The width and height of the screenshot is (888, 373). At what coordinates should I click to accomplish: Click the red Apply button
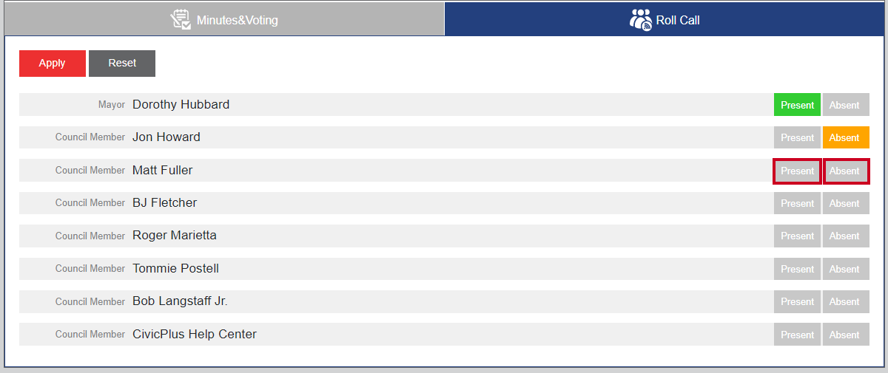[53, 64]
